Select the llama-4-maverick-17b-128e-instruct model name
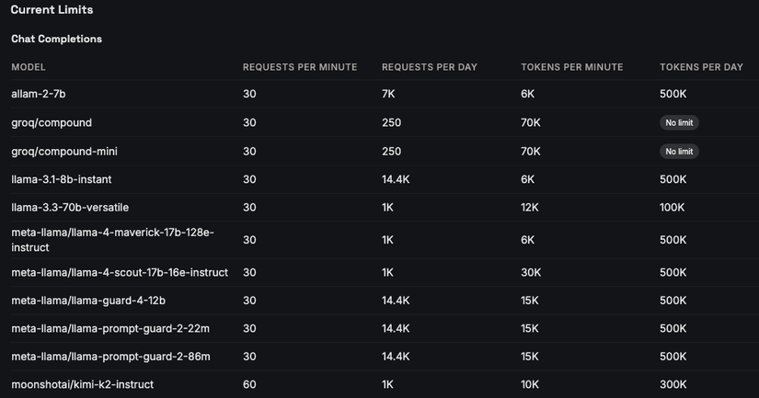This screenshot has width=759, height=398. pos(112,240)
